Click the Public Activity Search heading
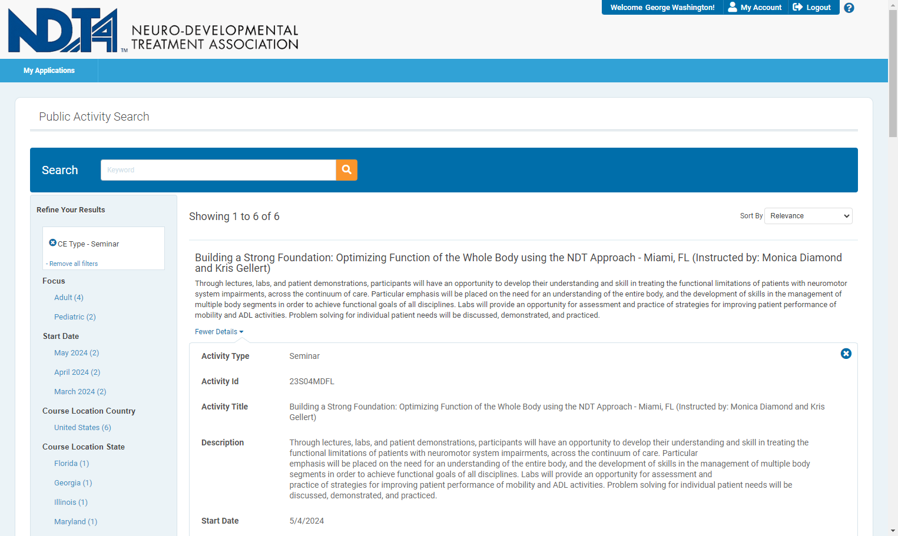 coord(94,116)
